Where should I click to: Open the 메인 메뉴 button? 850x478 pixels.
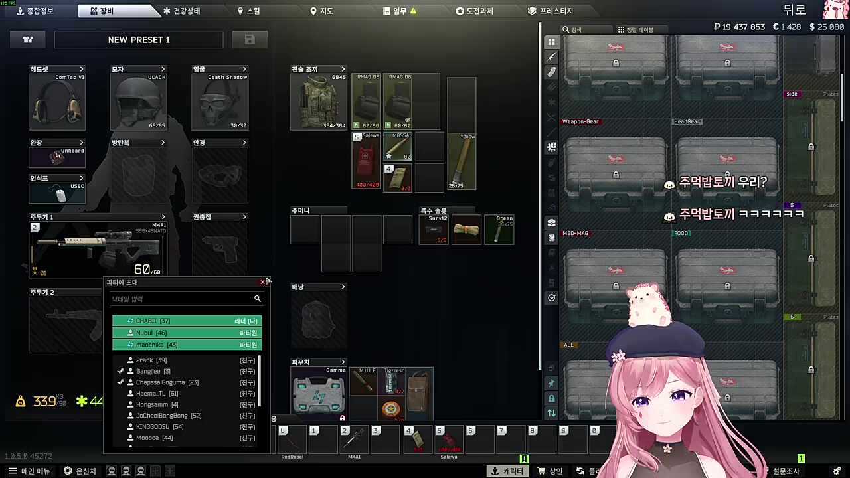[x=29, y=471]
